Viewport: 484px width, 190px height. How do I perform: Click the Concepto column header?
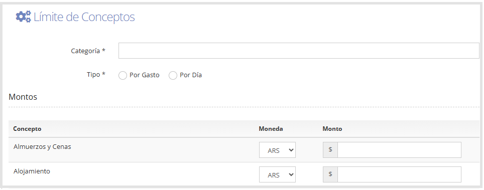point(27,129)
